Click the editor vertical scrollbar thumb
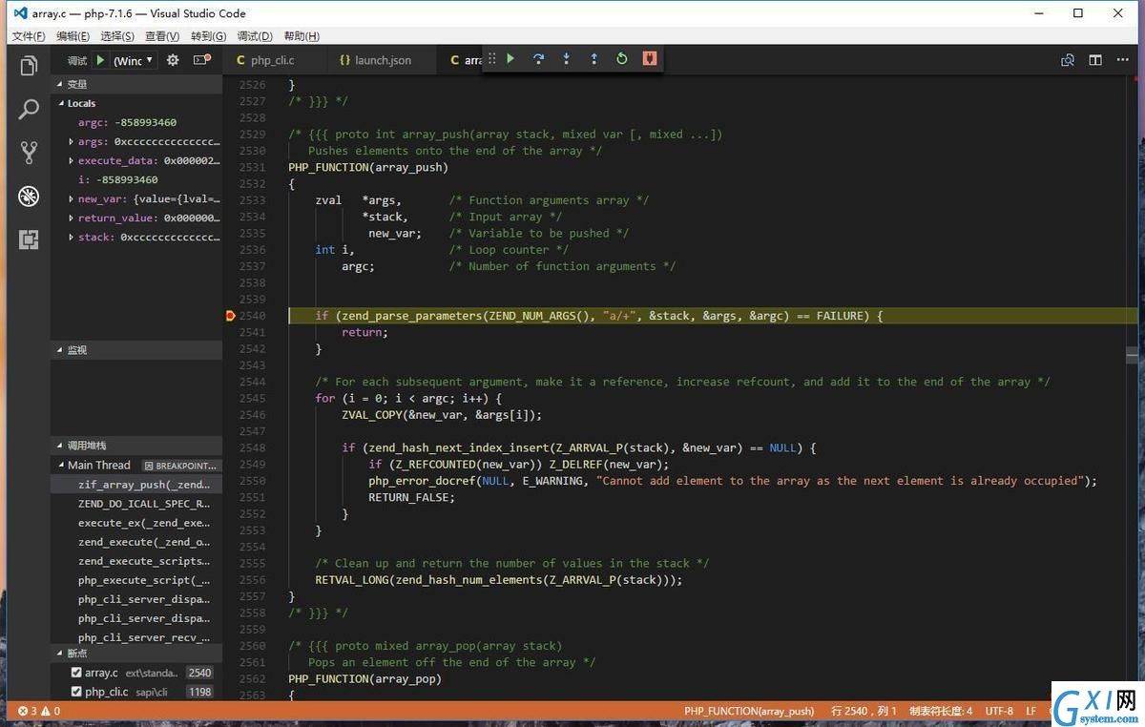 (x=1132, y=354)
